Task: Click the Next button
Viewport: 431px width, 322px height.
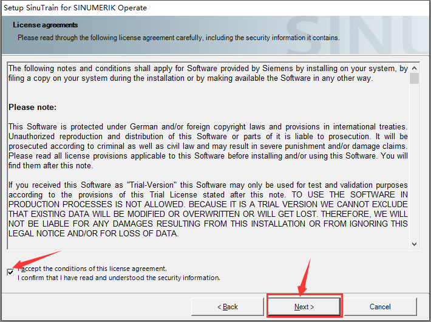Action: tap(304, 307)
